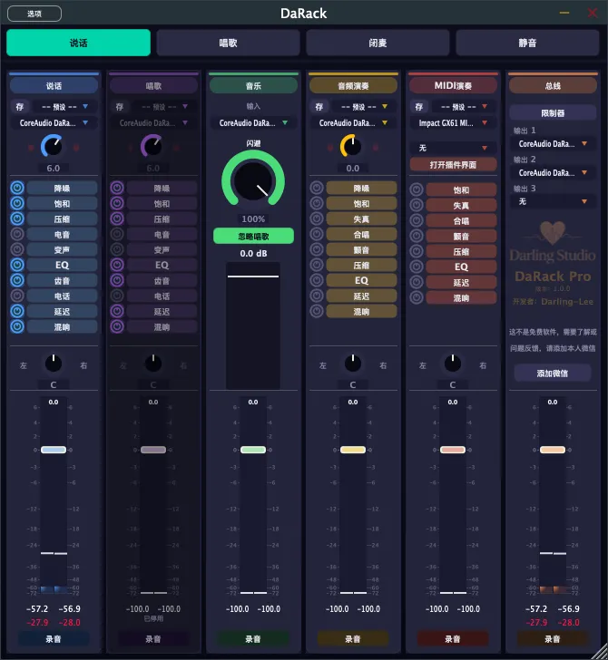
Task: Enable 延迟 effect power in 音频演奏 channel
Action: (x=317, y=296)
